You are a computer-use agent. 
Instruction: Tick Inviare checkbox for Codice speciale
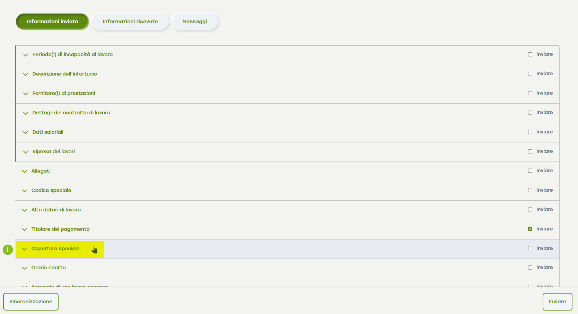tap(530, 190)
